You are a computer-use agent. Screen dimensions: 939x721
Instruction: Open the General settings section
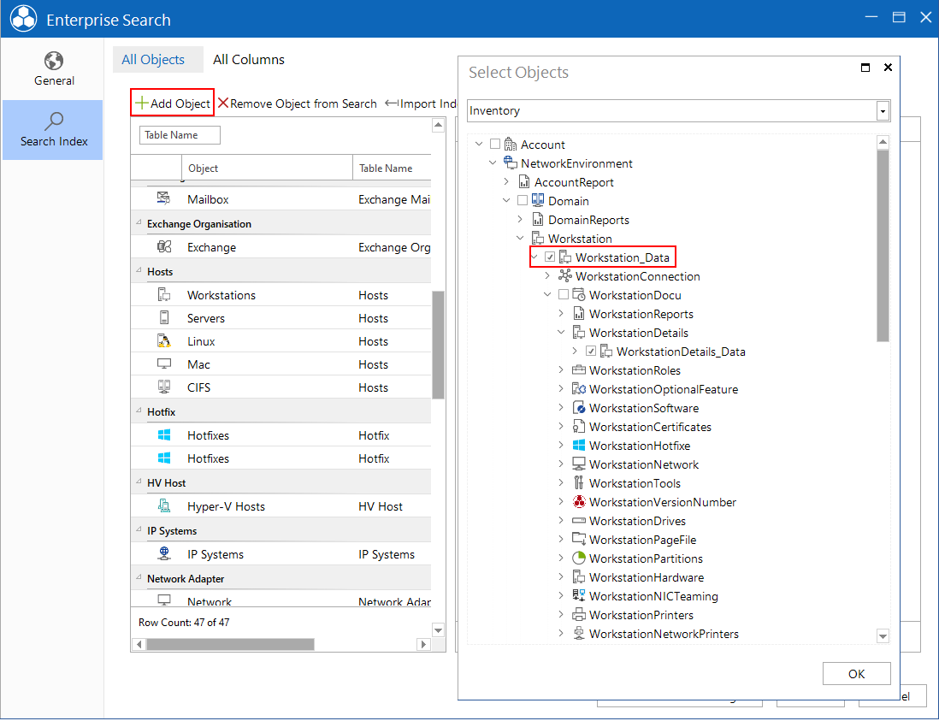coord(54,69)
